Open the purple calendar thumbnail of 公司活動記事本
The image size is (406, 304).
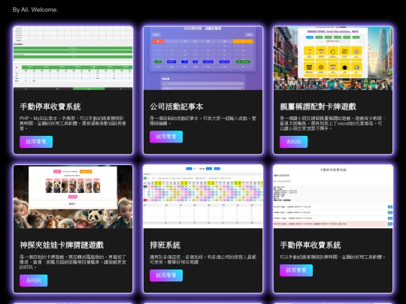coord(203,59)
